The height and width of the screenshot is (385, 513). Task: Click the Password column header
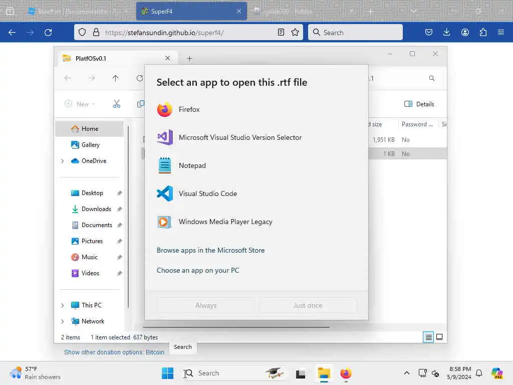417,124
